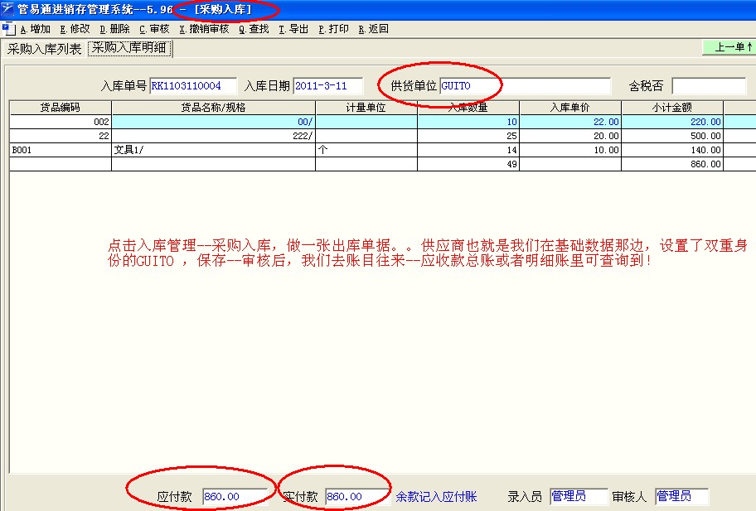This screenshot has height=511, width=756.
Task: Go to previous order with 上一单 button
Action: [x=729, y=47]
